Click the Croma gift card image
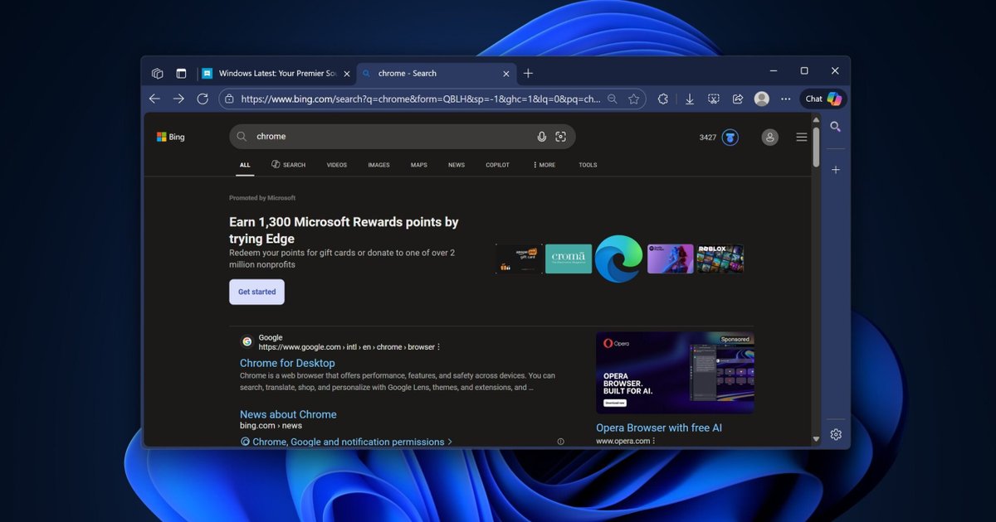Image resolution: width=996 pixels, height=522 pixels. (569, 259)
